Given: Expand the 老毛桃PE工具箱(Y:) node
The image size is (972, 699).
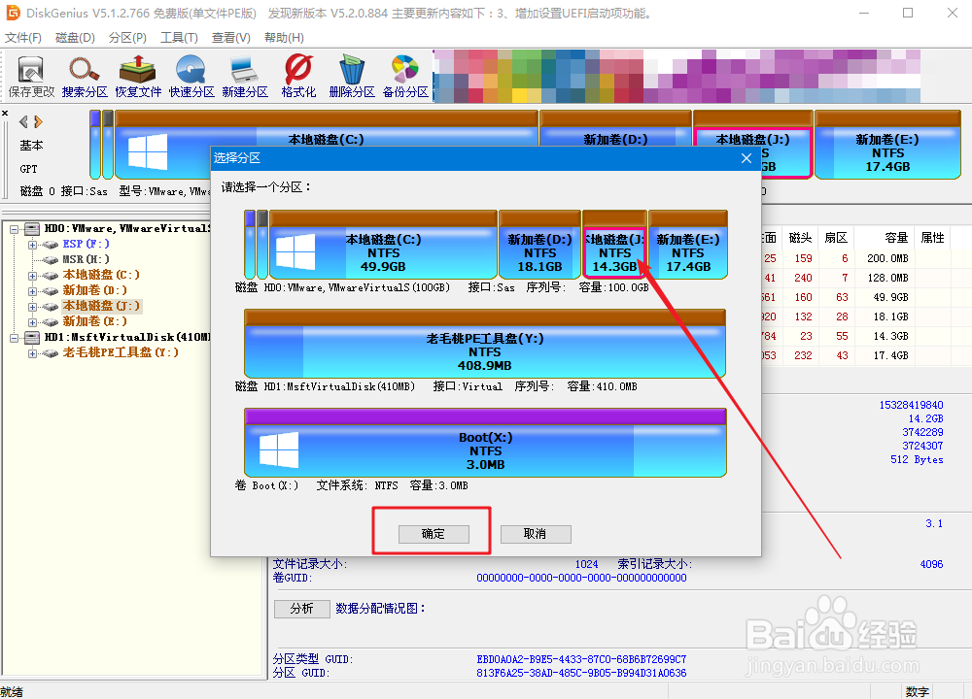Looking at the screenshot, I should 33,352.
